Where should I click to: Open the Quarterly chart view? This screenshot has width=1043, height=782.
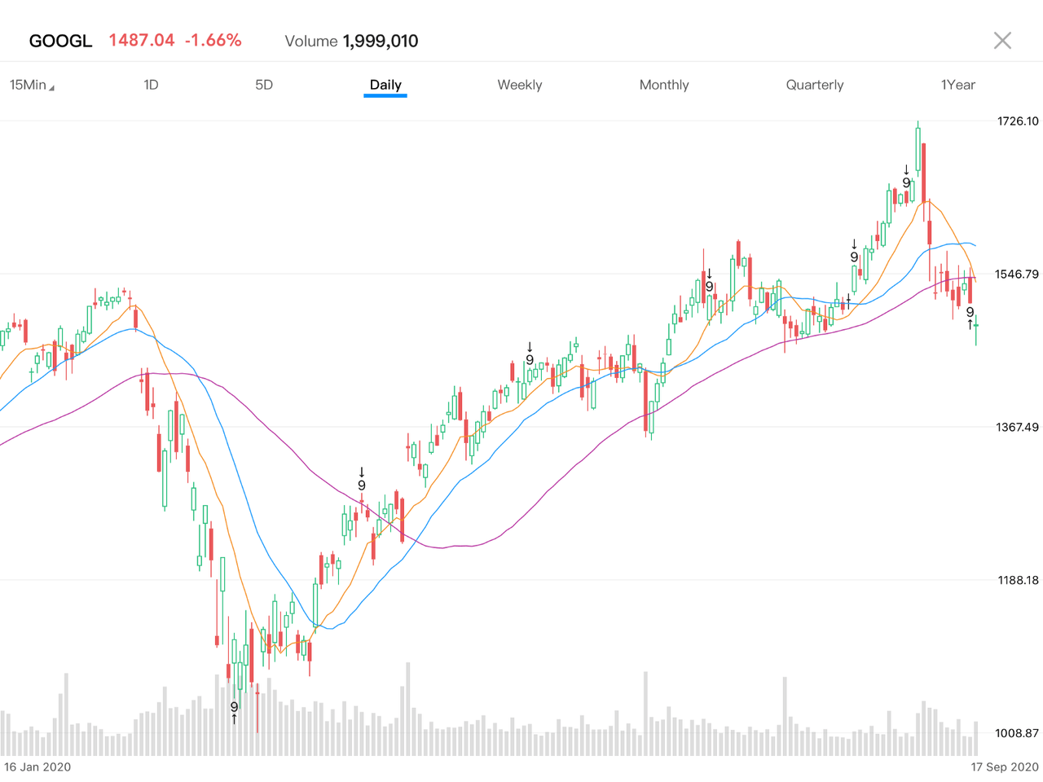pos(815,84)
